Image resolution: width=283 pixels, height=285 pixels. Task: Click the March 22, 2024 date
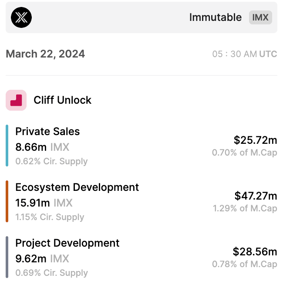coord(45,54)
